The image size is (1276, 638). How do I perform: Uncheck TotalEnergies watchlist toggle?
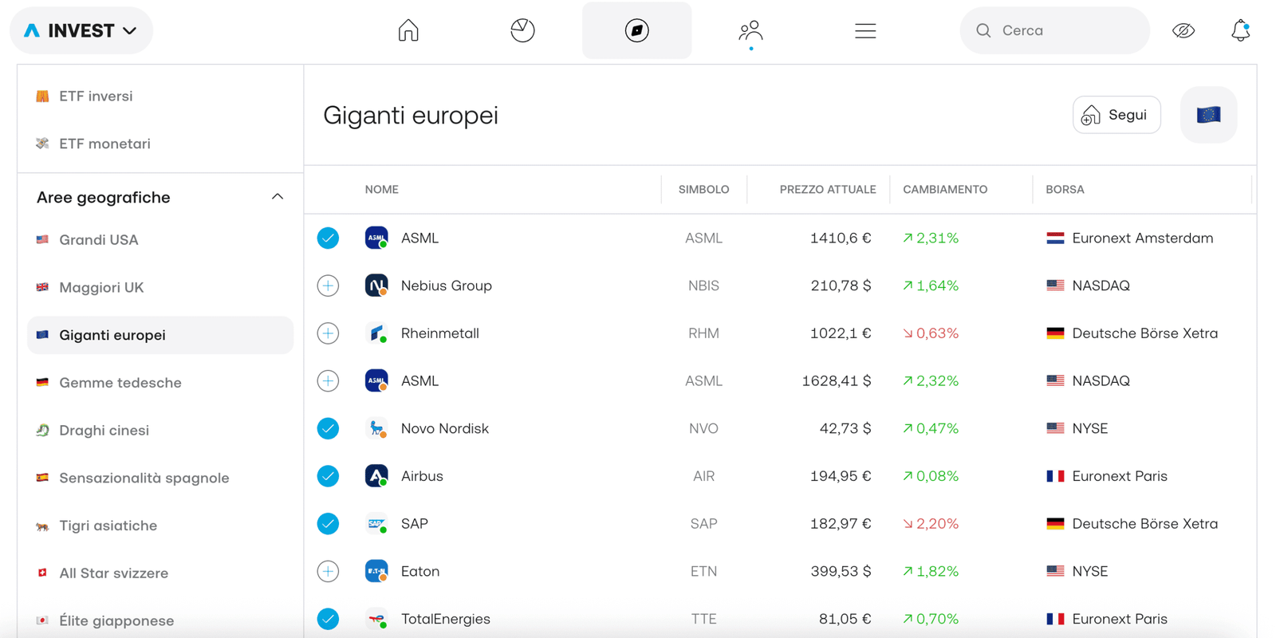(328, 619)
